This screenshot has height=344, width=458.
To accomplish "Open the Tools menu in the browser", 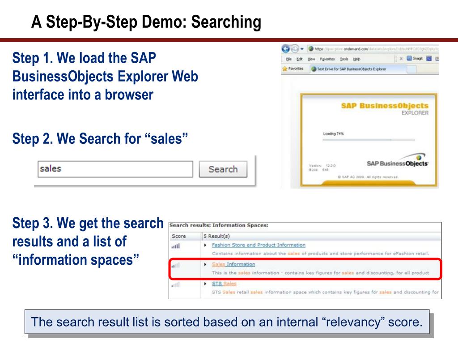I will point(344,59).
